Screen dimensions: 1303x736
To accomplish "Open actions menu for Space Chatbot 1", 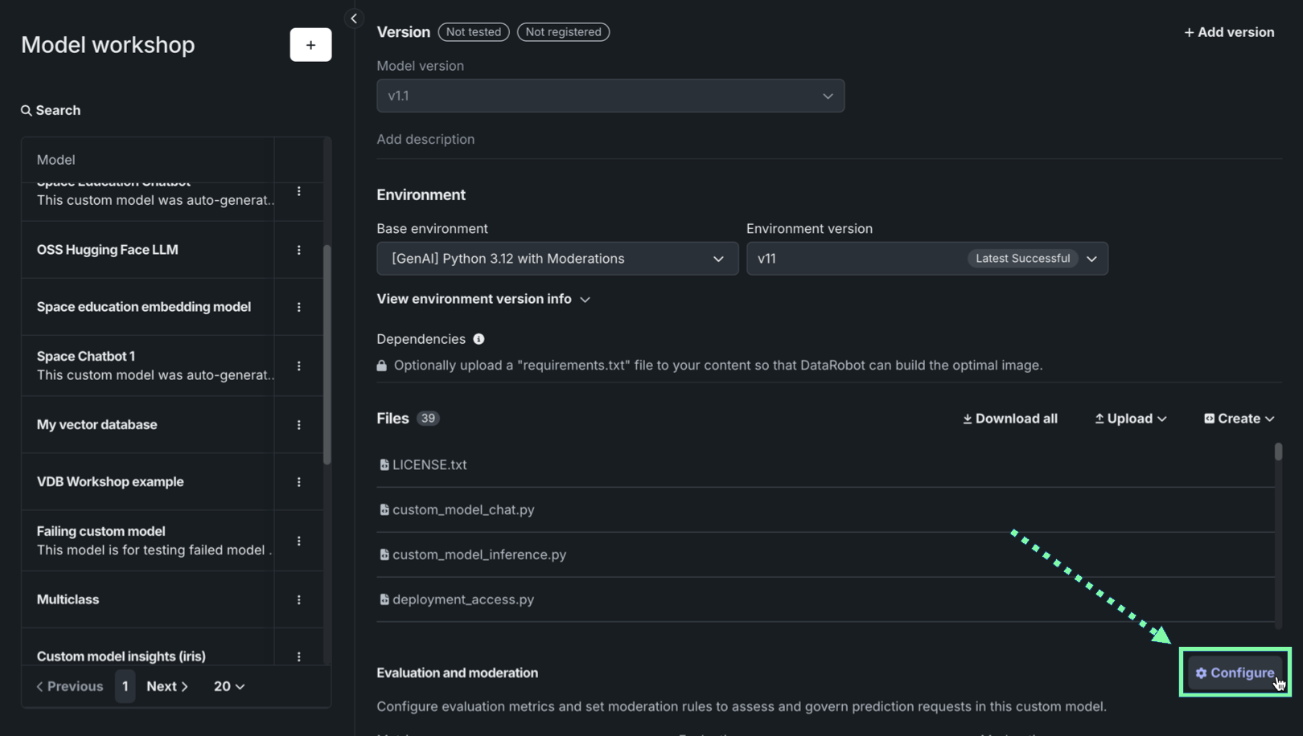I will tap(298, 366).
